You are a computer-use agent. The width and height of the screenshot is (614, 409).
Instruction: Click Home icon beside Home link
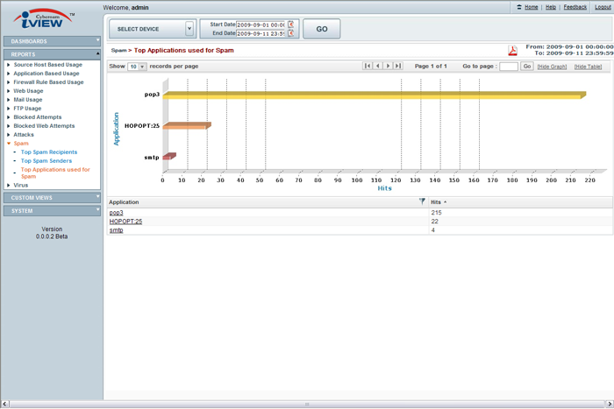pyautogui.click(x=519, y=7)
